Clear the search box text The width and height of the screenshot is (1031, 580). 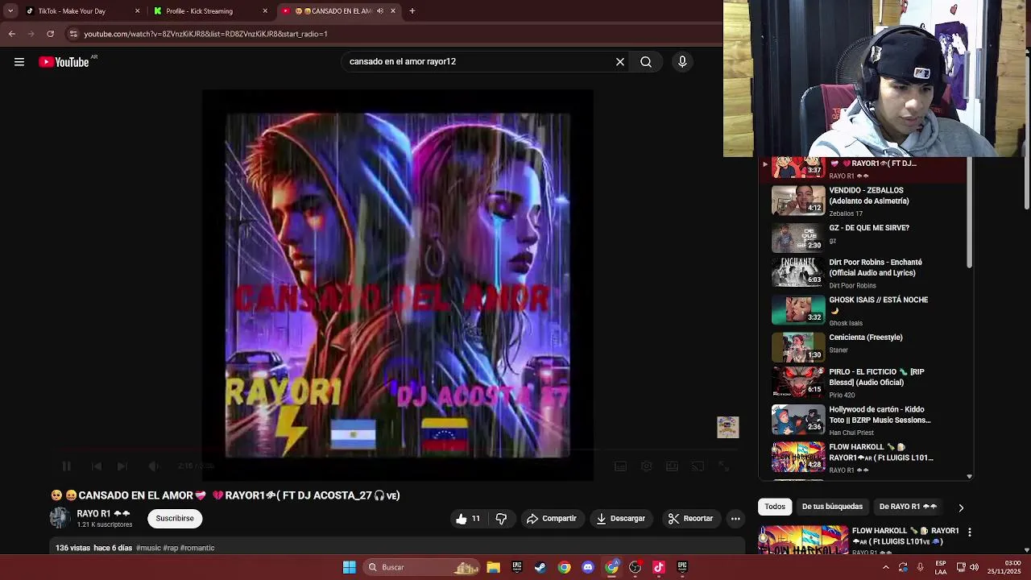pyautogui.click(x=620, y=62)
